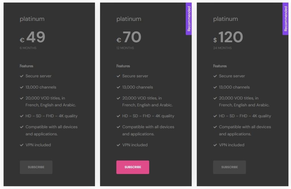Click the euro symbol beside the 49 price

click(22, 40)
